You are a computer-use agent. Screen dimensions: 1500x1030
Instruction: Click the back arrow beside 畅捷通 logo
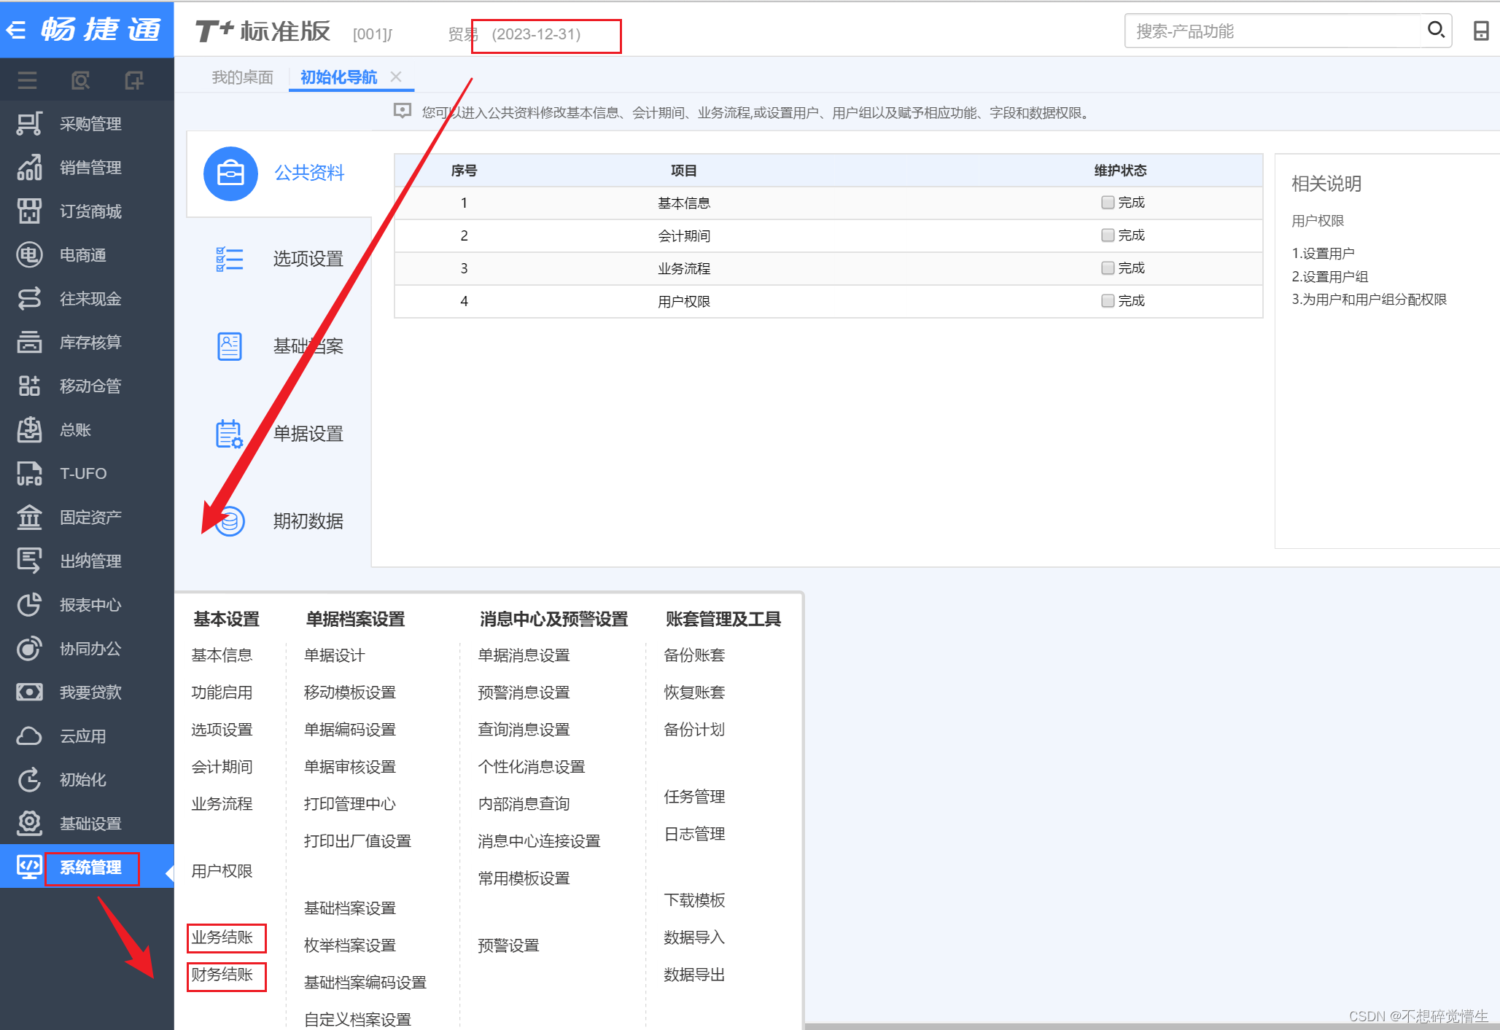[16, 30]
